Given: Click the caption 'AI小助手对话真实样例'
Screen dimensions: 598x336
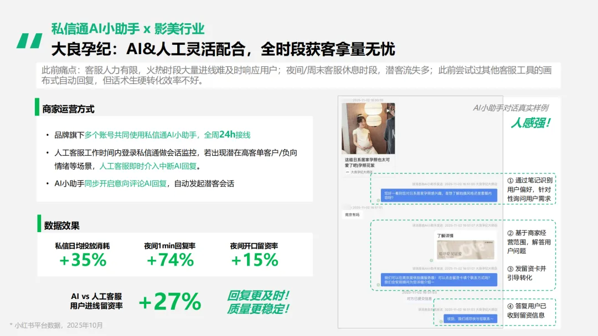Looking at the screenshot, I should click(511, 108).
